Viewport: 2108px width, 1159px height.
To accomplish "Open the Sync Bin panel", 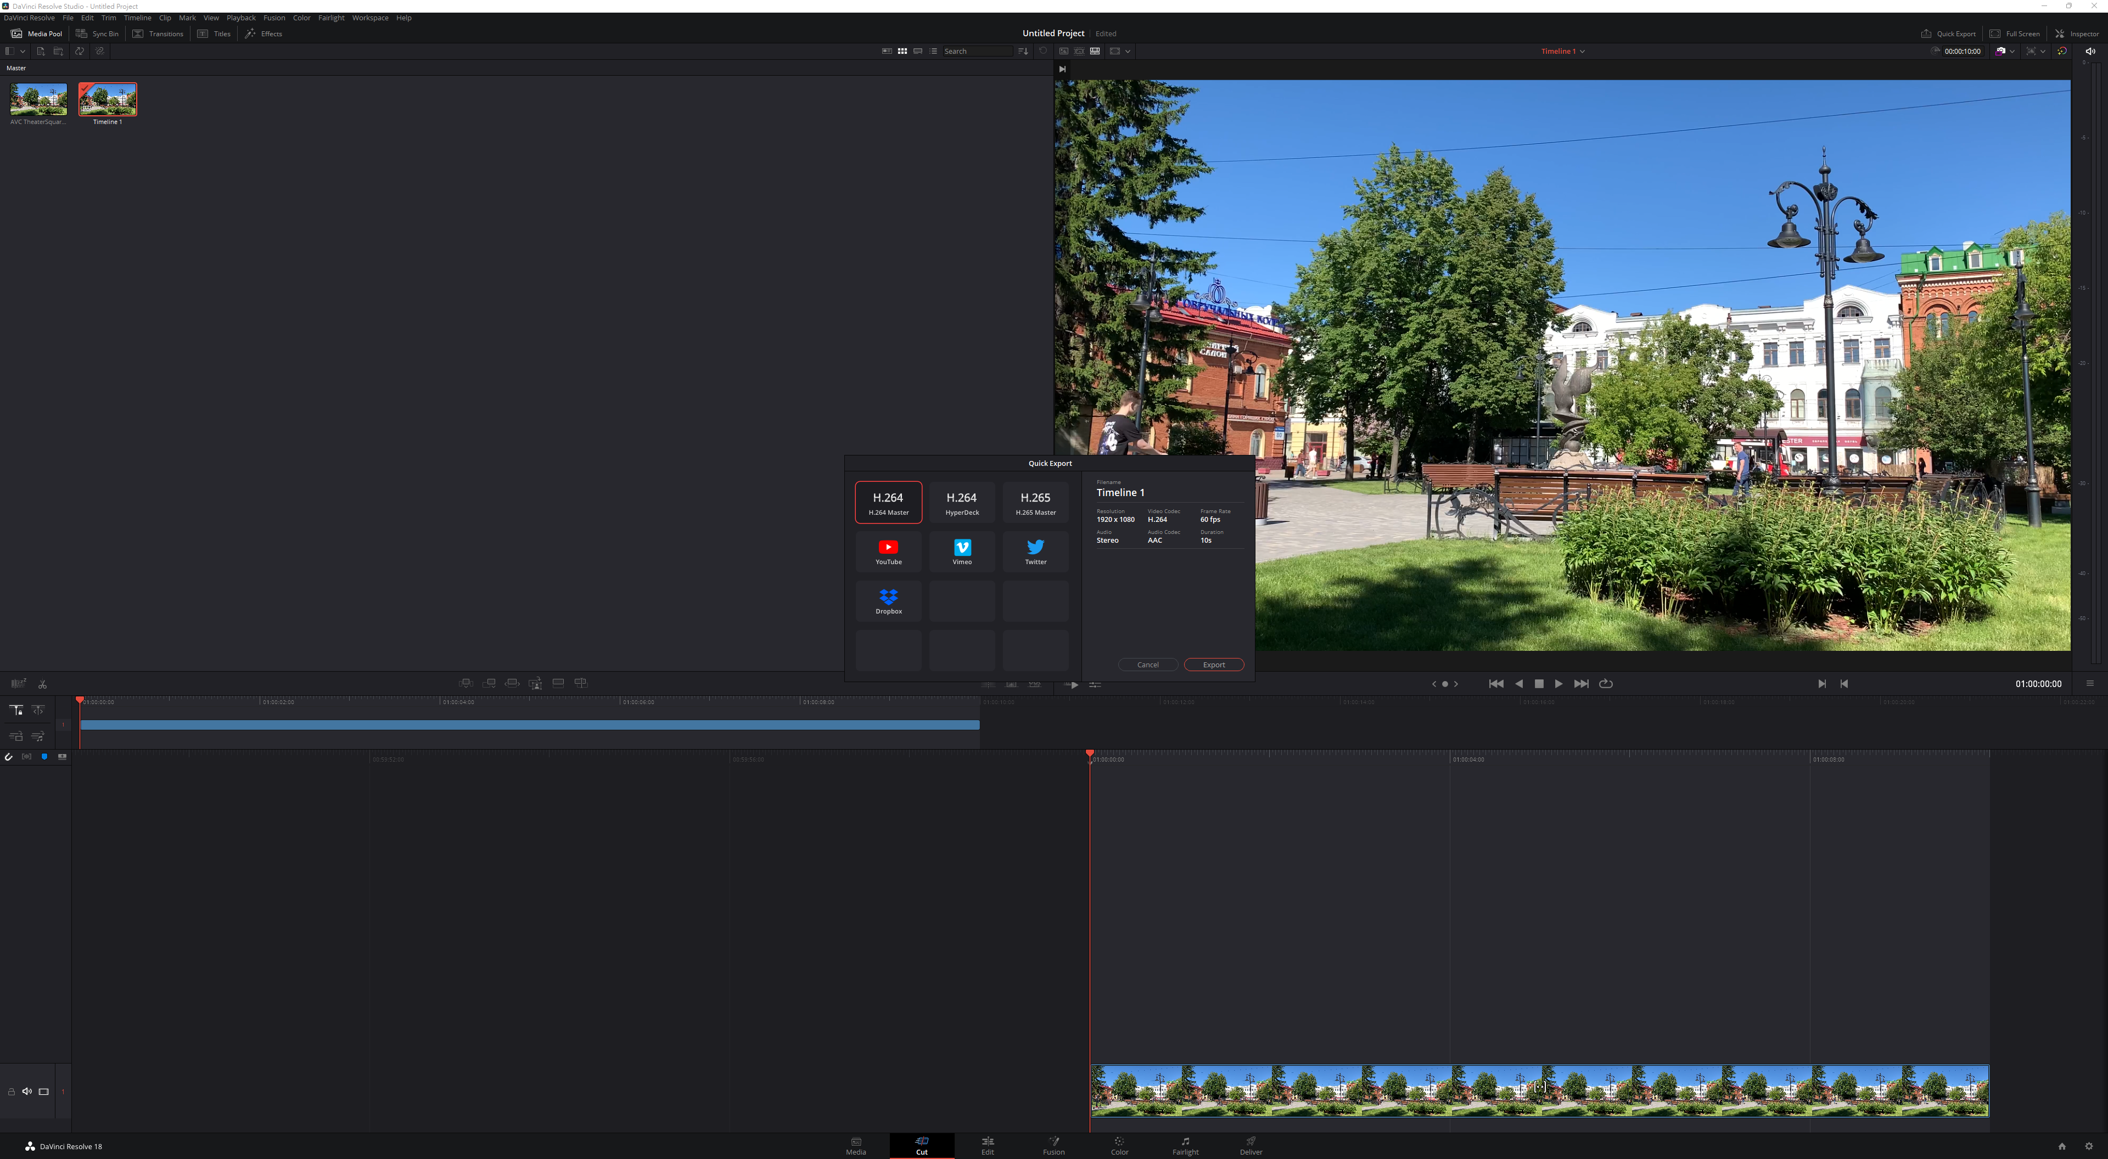I will (97, 33).
